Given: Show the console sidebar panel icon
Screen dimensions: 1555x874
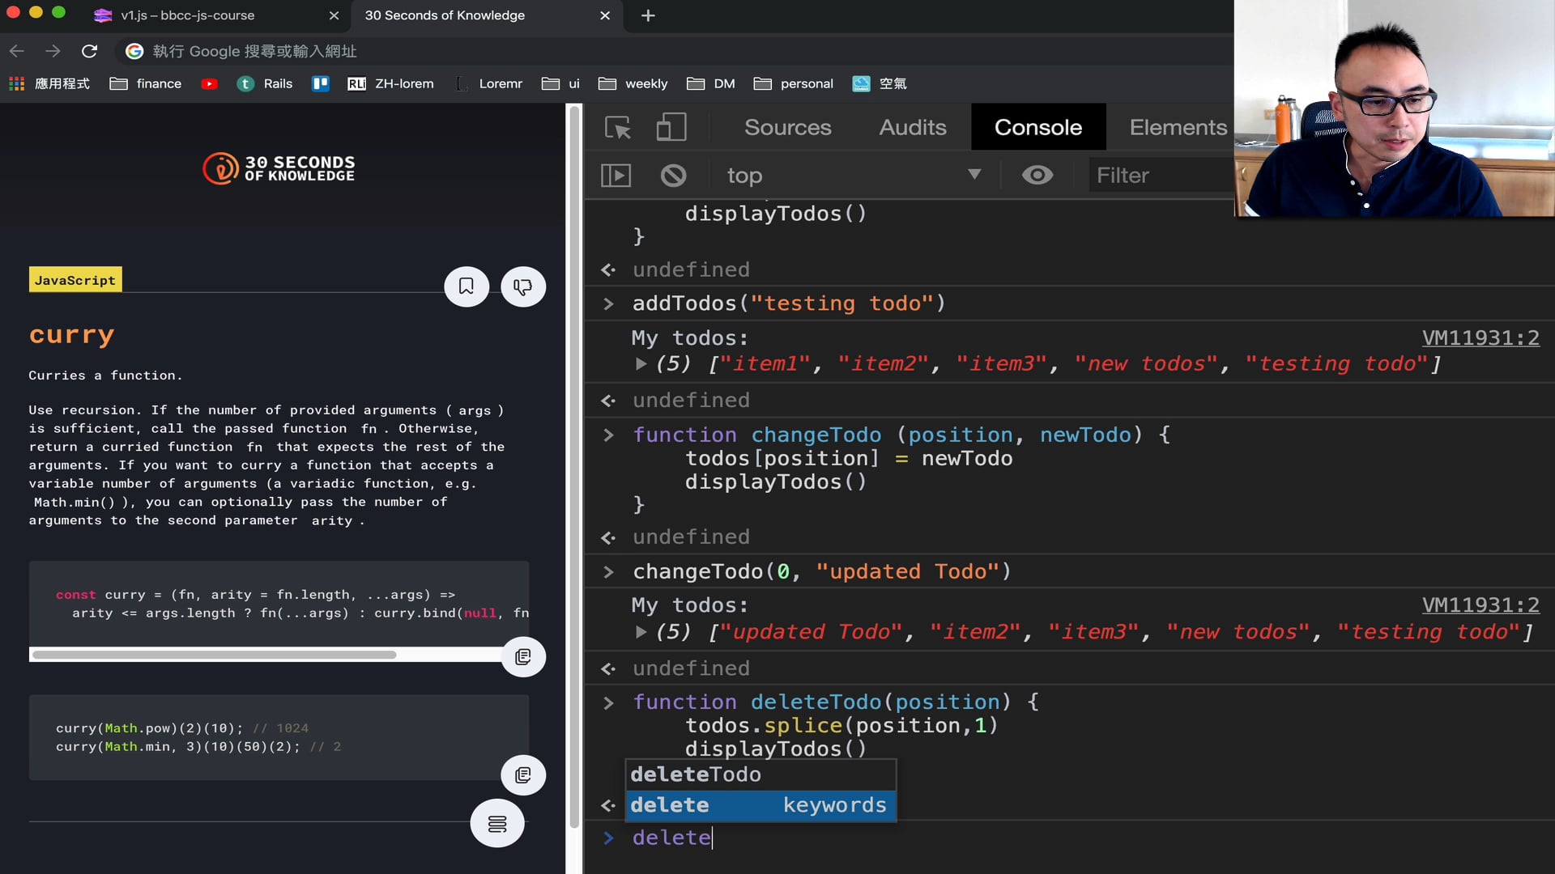Looking at the screenshot, I should pos(616,176).
